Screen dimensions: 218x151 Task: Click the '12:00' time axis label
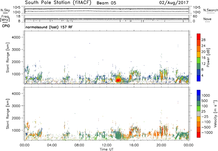point(107,145)
